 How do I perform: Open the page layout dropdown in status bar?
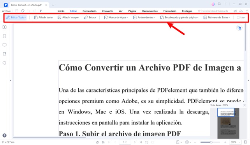point(188,142)
